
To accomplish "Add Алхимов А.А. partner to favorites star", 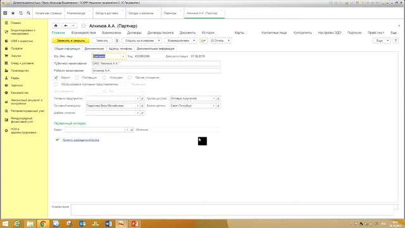I will (x=84, y=25).
